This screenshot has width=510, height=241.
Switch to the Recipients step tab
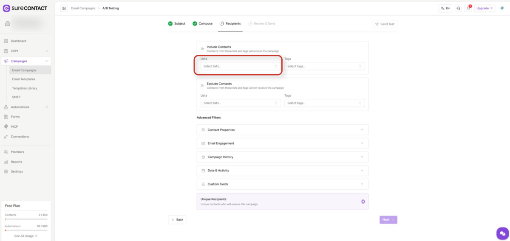click(x=230, y=24)
